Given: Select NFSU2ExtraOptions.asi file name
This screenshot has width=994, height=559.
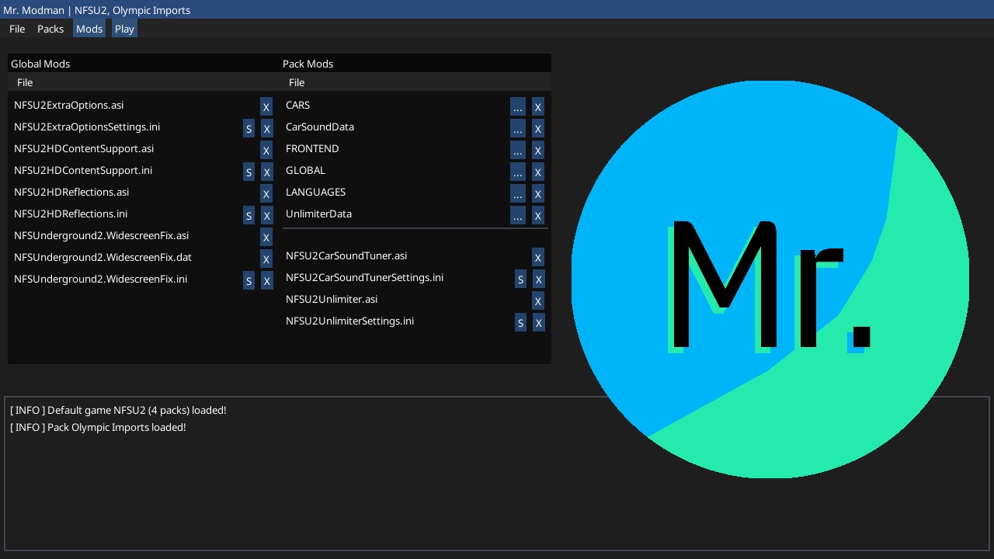Looking at the screenshot, I should point(68,105).
